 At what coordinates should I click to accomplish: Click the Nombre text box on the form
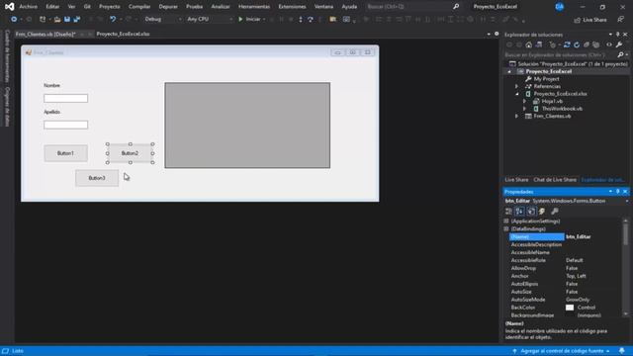[66, 98]
